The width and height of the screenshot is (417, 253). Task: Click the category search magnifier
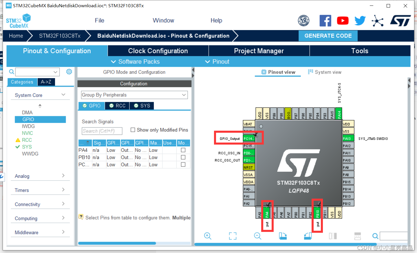pos(12,72)
